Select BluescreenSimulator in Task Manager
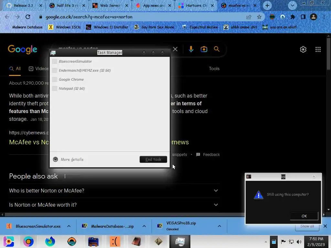 click(110, 61)
